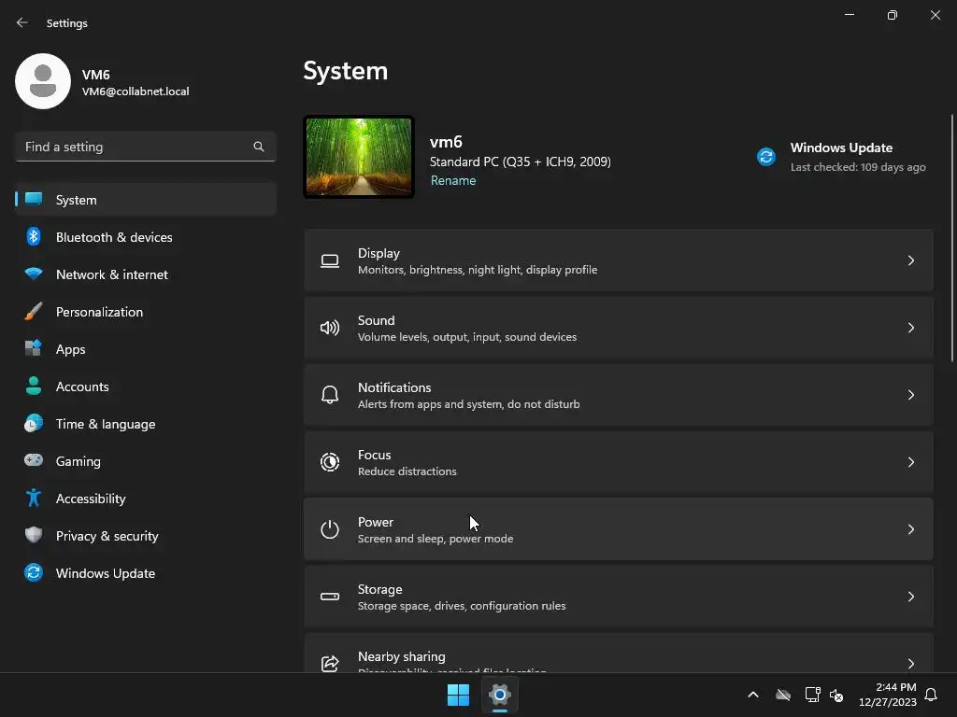Expand the Display row chevron
Image resolution: width=957 pixels, height=717 pixels.
click(910, 261)
